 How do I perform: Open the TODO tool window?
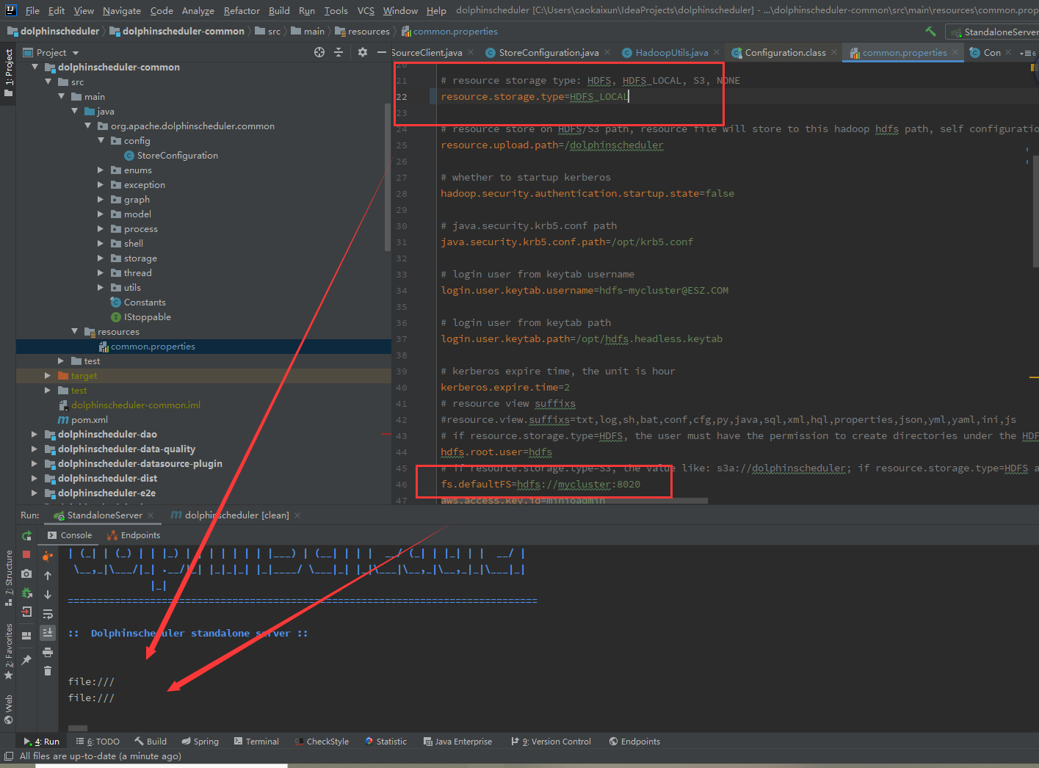coord(98,742)
